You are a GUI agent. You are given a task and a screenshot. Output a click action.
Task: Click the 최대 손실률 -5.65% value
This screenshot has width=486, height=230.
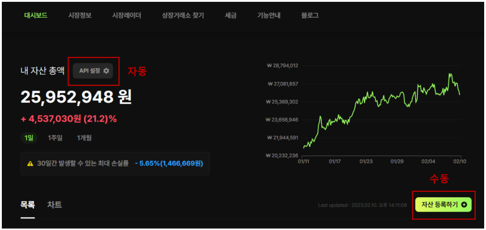click(x=169, y=163)
